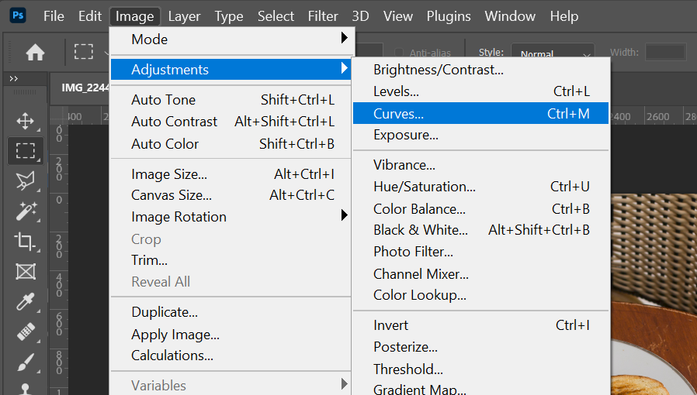The width and height of the screenshot is (697, 395).
Task: Expand the Mode submenu
Action: click(x=232, y=39)
